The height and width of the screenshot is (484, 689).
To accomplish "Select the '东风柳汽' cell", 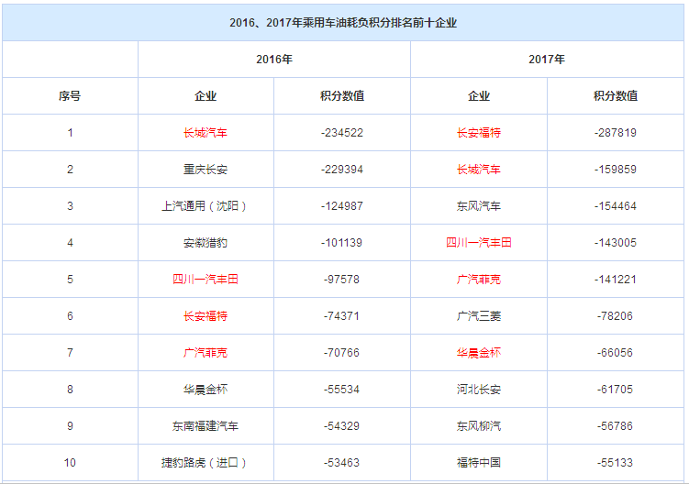I will [x=479, y=426].
